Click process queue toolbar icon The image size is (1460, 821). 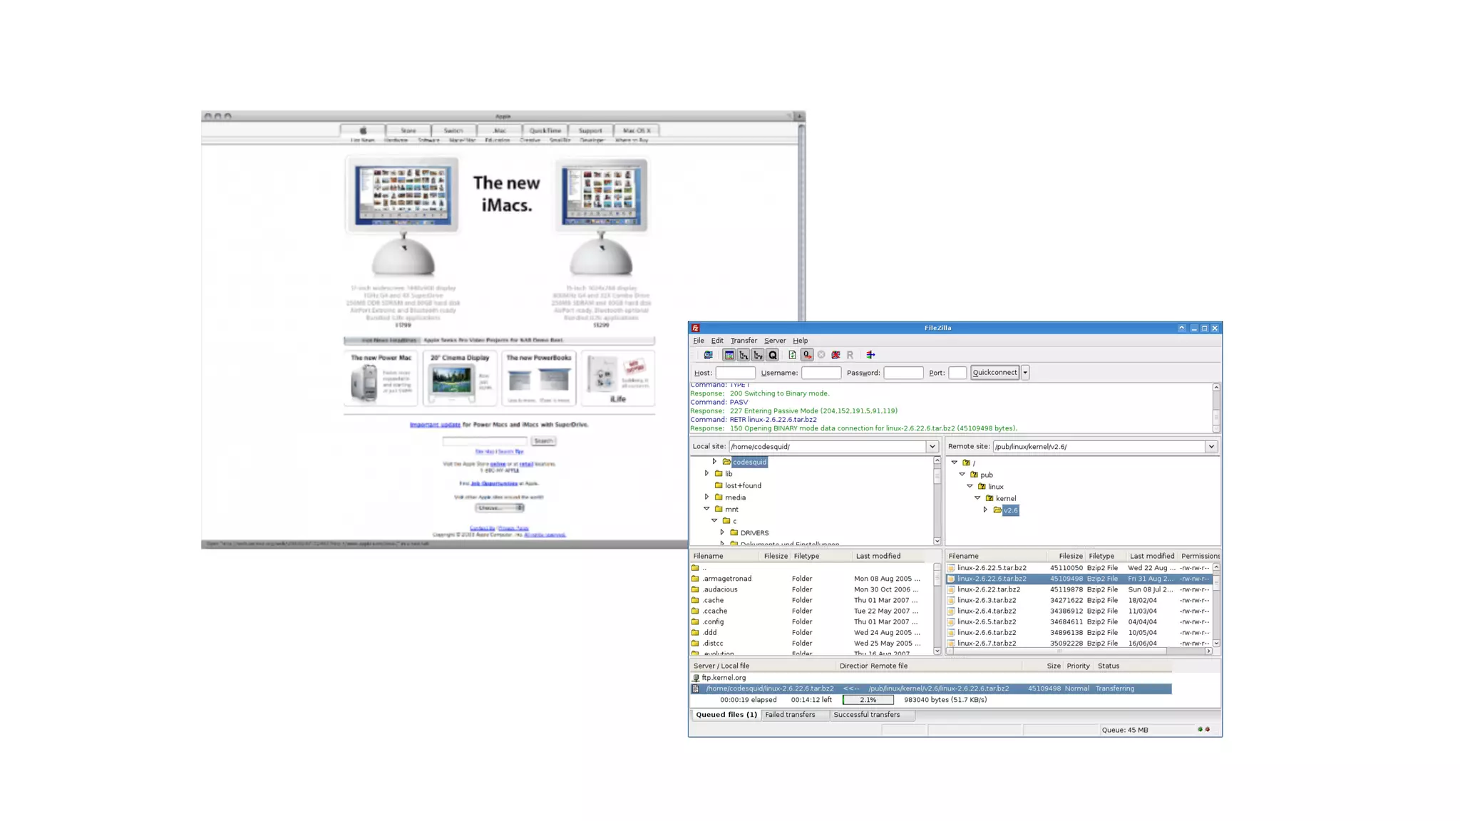tap(807, 355)
